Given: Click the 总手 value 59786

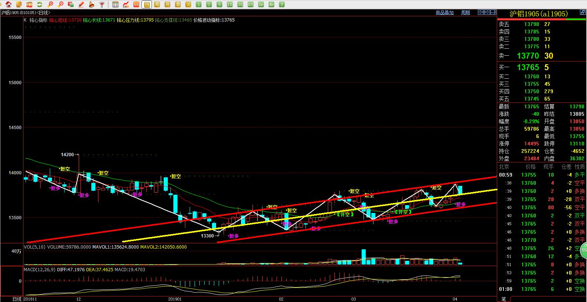Looking at the screenshot, I should (x=532, y=129).
